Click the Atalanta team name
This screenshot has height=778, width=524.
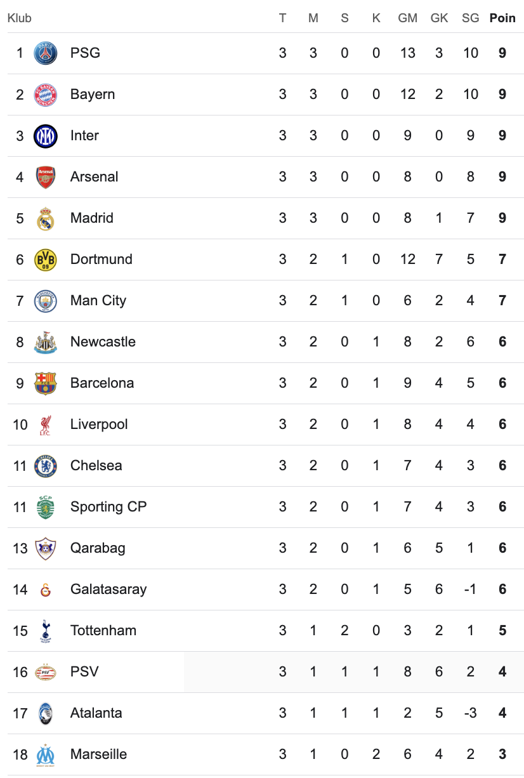[96, 713]
